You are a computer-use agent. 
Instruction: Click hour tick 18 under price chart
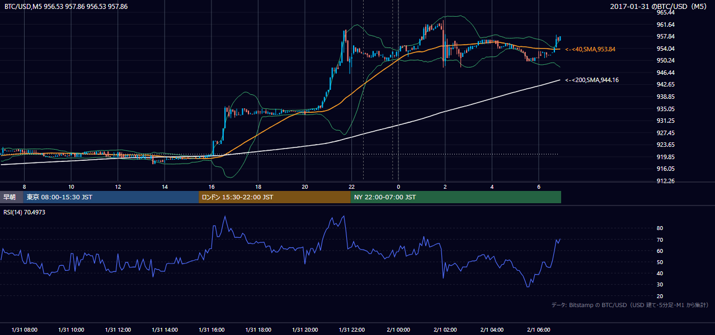pyautogui.click(x=258, y=186)
